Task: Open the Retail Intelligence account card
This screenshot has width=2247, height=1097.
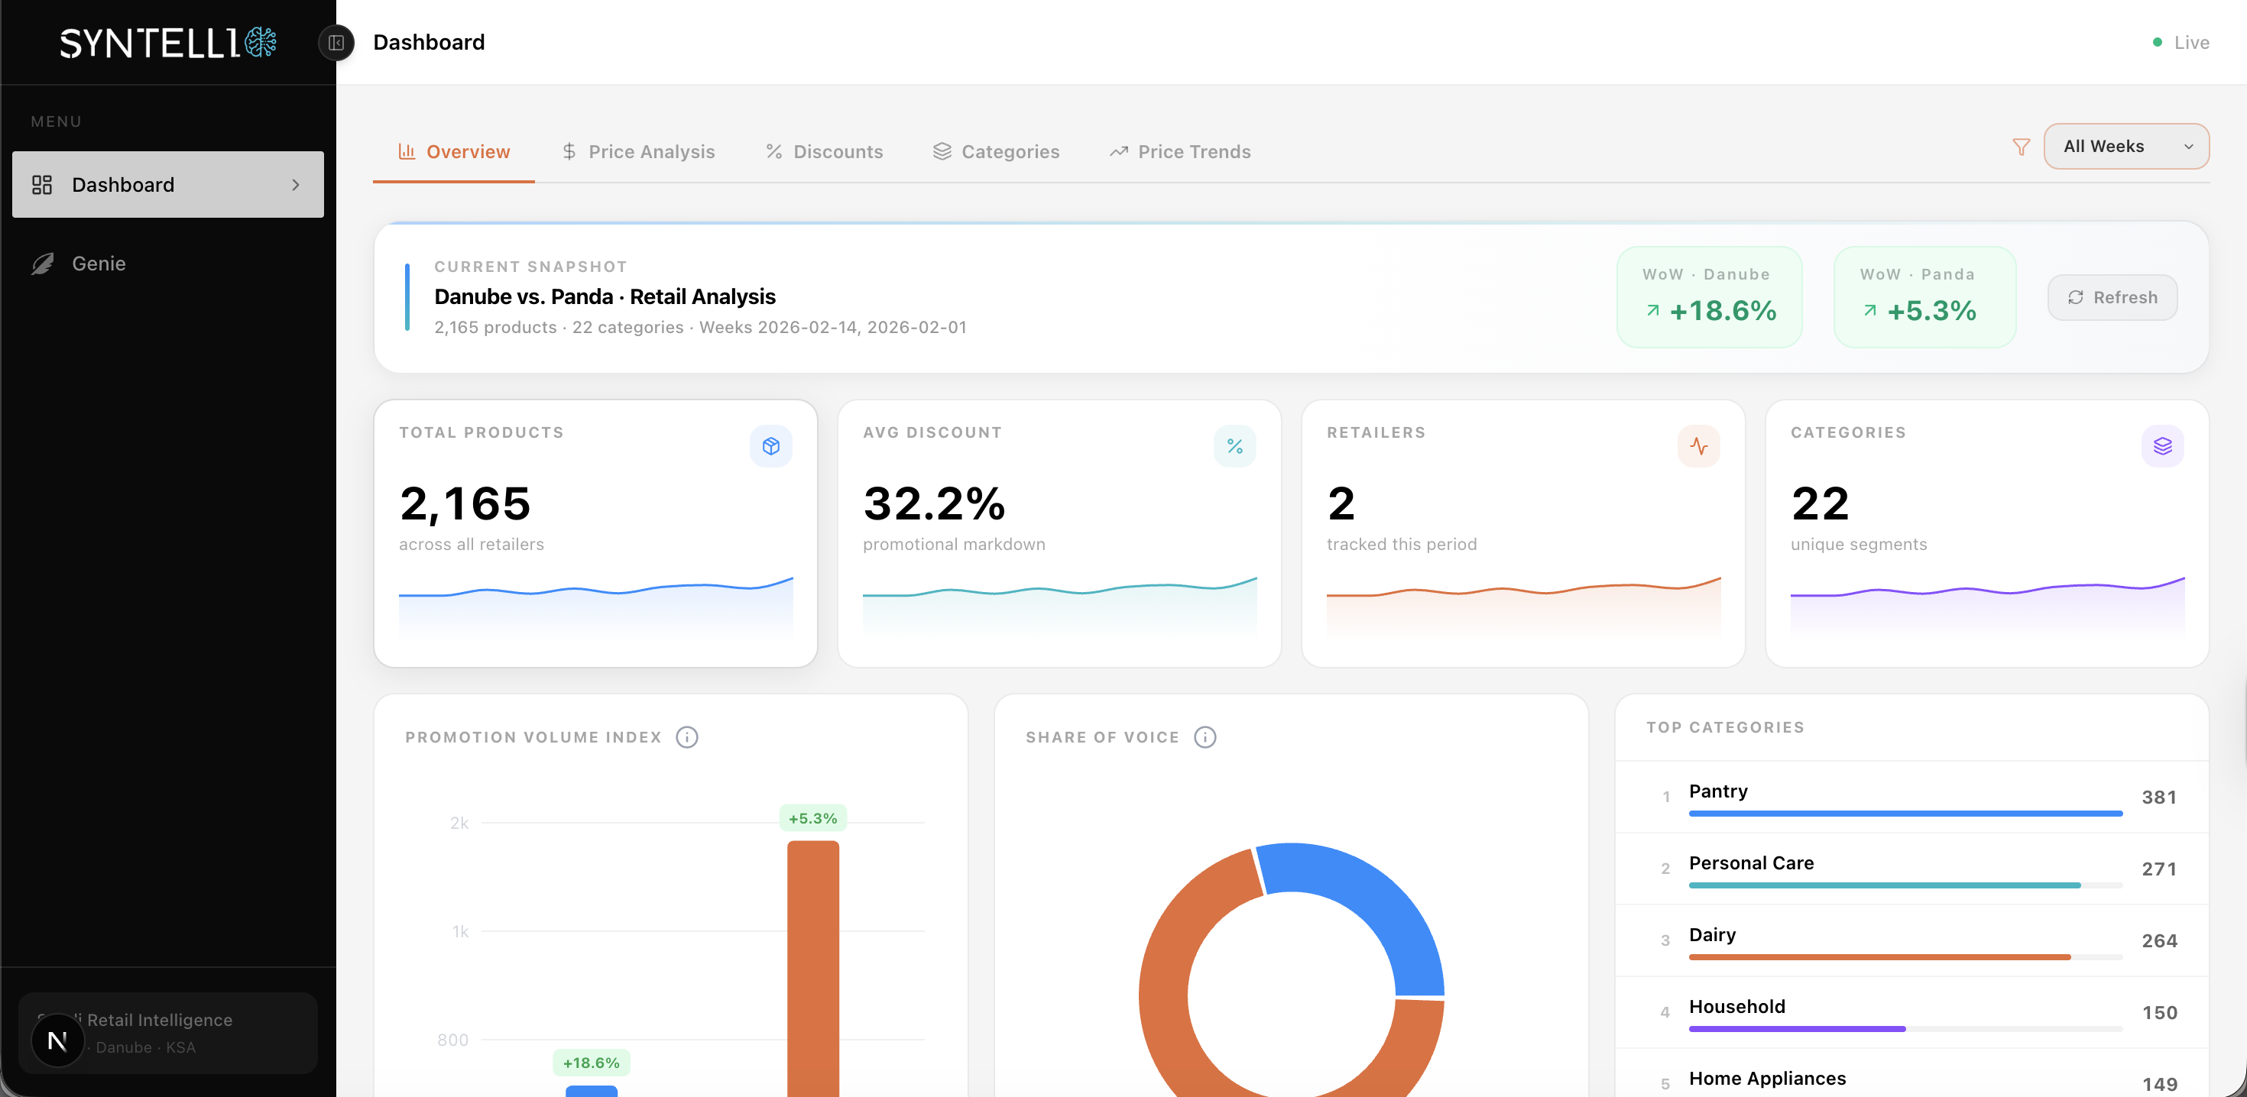Action: [167, 1033]
